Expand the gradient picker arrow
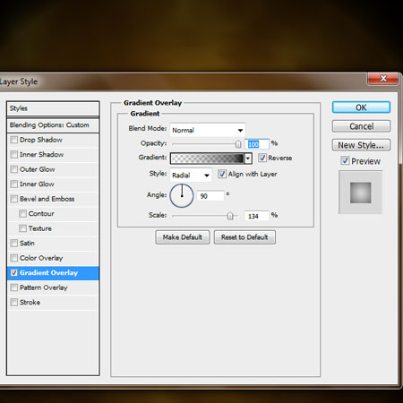Image resolution: width=403 pixels, height=403 pixels. coord(248,159)
